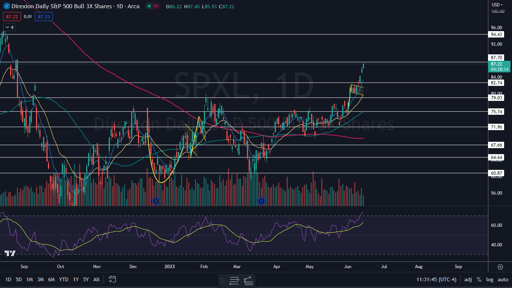Screen dimensions: 512x288
Task: Click the March dividend D marker
Action: click(261, 201)
